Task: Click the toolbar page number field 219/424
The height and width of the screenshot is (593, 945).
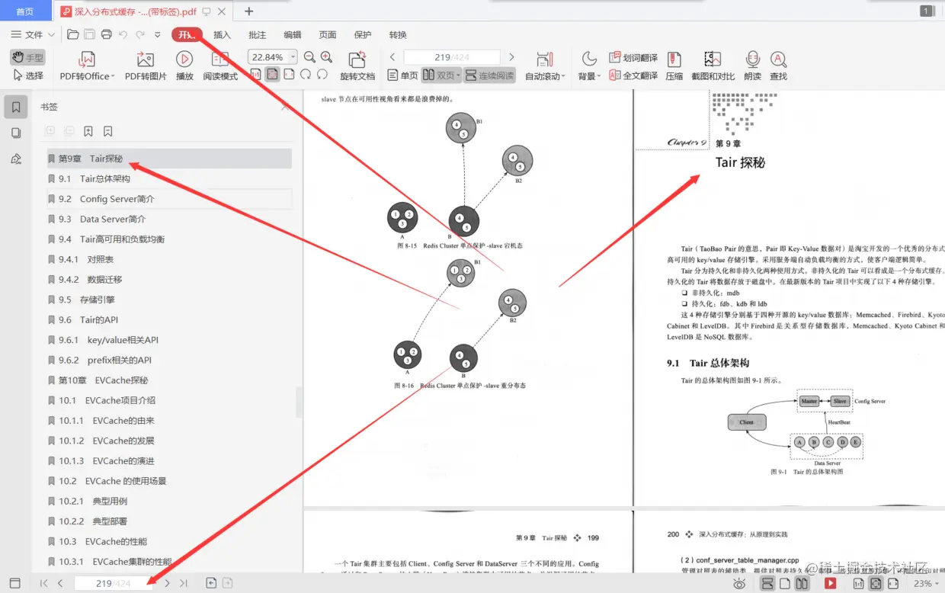Action: click(452, 57)
